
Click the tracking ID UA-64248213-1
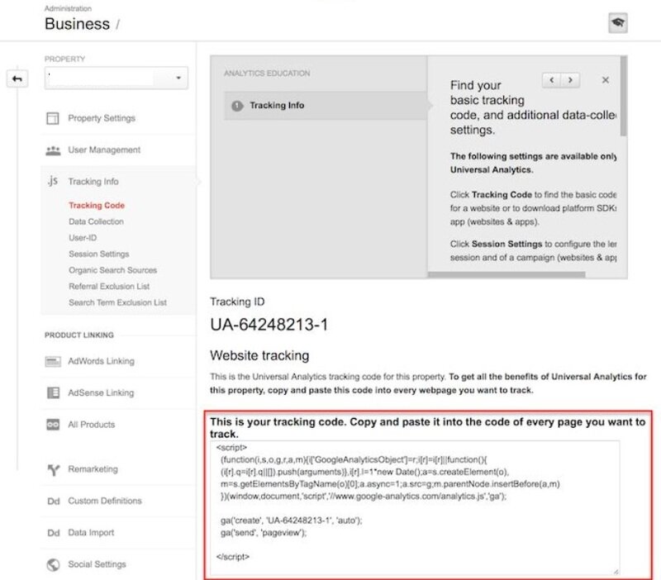click(x=269, y=325)
